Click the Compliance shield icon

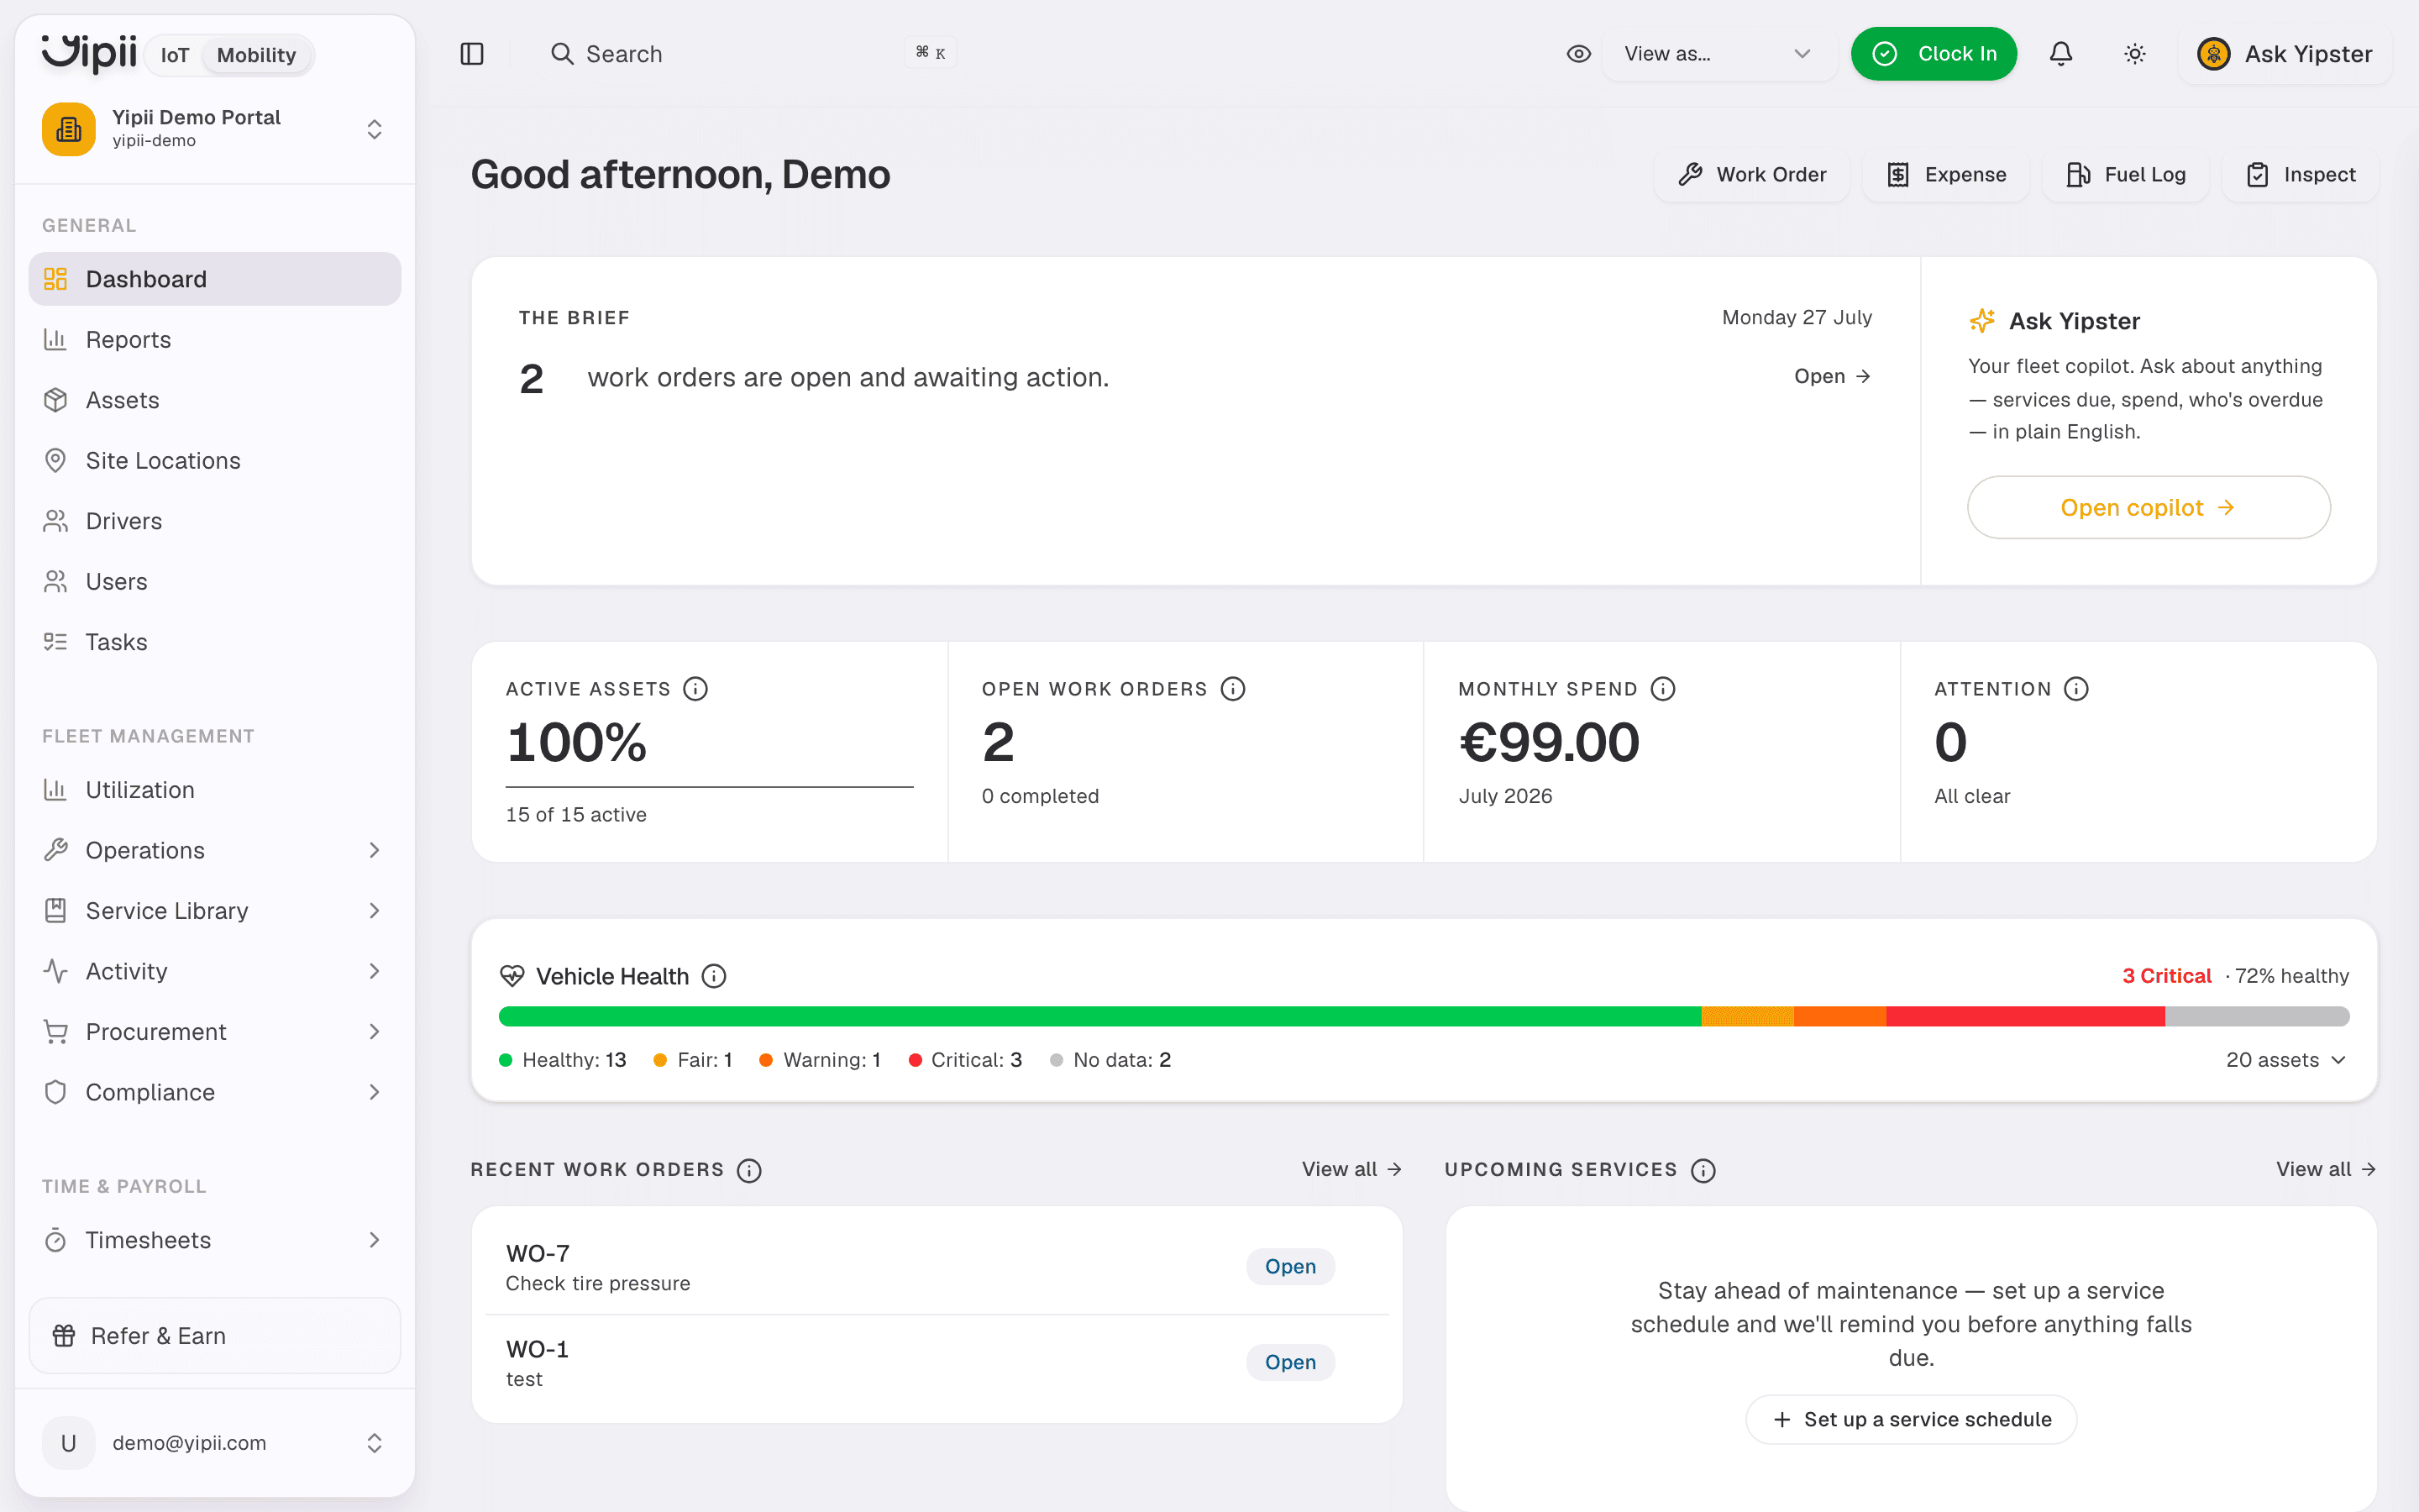click(56, 1092)
